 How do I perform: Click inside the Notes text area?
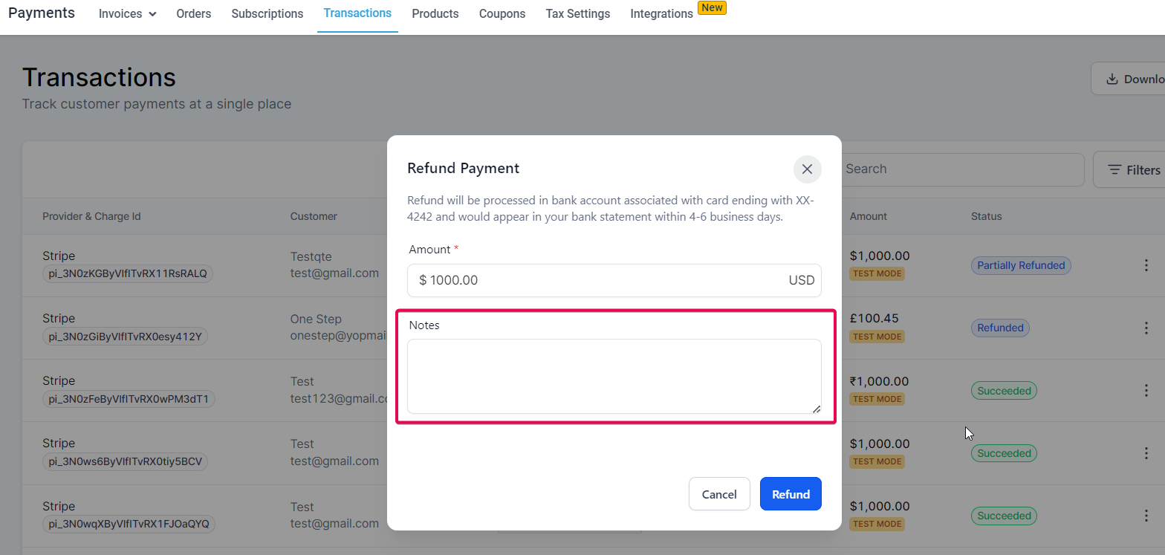[614, 377]
